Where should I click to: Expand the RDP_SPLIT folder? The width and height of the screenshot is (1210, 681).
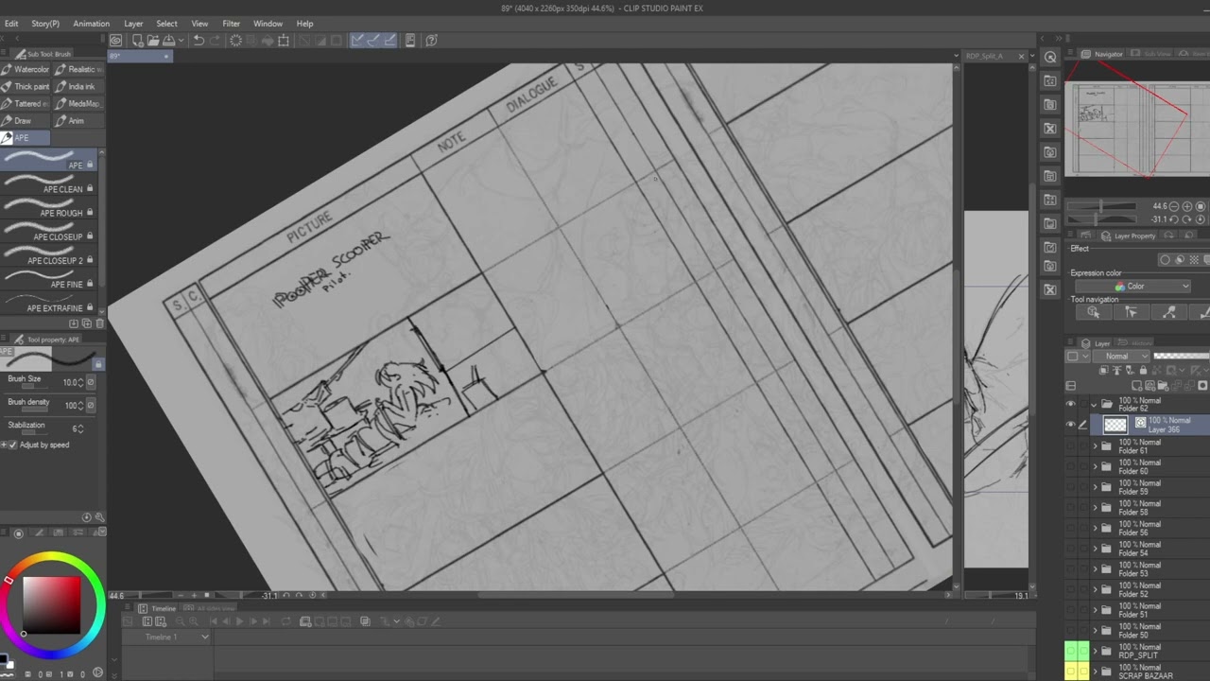click(x=1096, y=651)
